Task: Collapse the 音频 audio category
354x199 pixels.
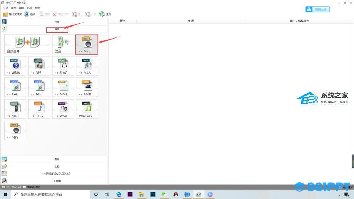Action: pyautogui.click(x=54, y=29)
